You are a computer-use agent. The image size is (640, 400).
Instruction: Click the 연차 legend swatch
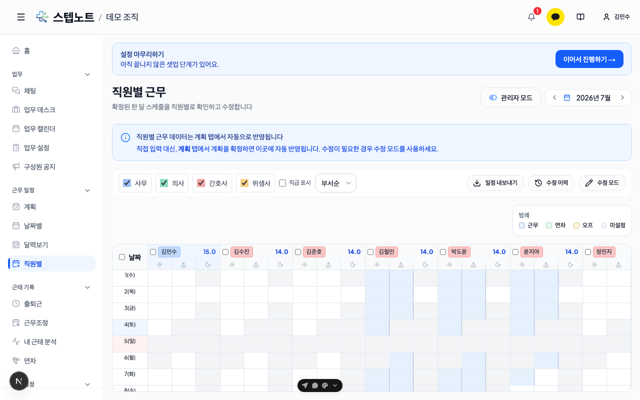[549, 225]
